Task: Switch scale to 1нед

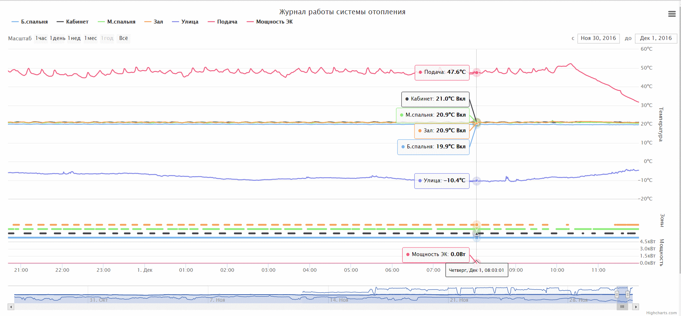Action: pyautogui.click(x=74, y=38)
